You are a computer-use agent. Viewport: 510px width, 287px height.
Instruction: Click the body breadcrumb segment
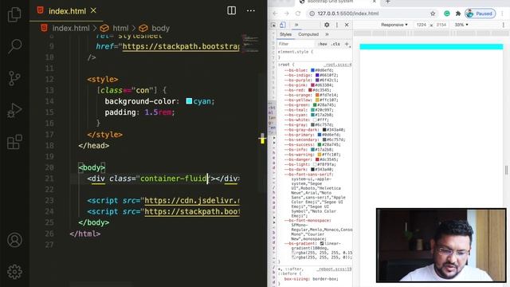(160, 29)
